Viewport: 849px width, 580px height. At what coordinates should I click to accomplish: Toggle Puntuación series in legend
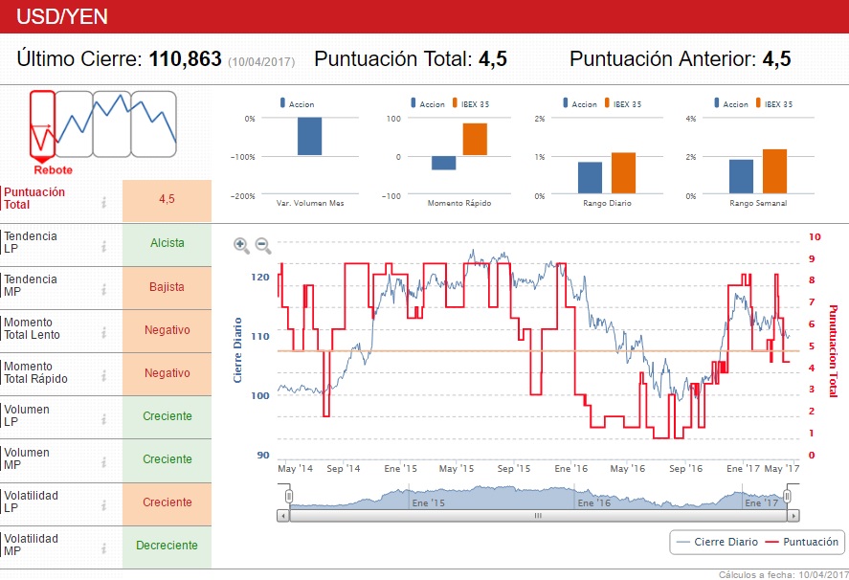point(803,542)
